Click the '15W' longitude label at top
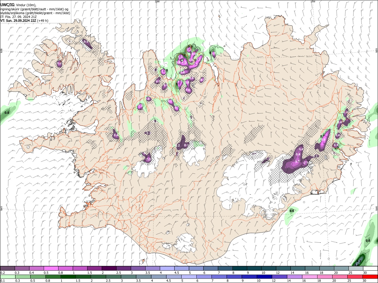Viewport: 378px width, 283px height. click(313, 1)
